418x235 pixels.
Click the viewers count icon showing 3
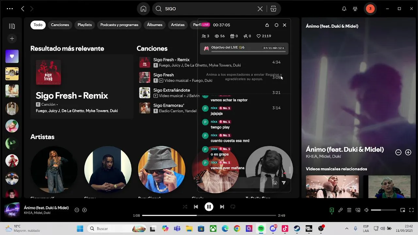205,36
